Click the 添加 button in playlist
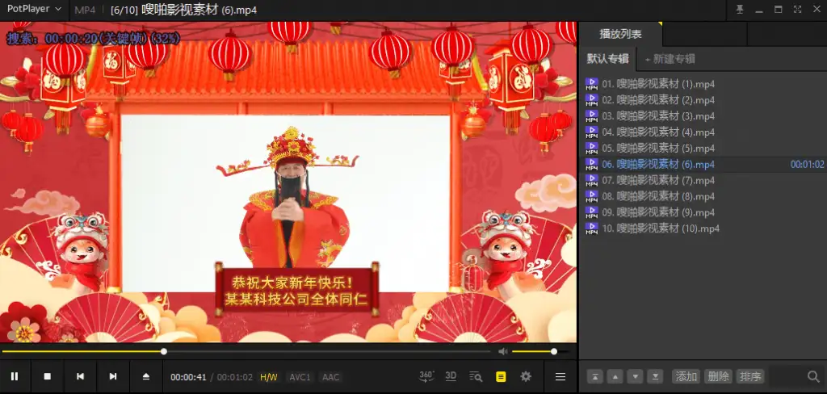This screenshot has height=394, width=827. click(686, 376)
